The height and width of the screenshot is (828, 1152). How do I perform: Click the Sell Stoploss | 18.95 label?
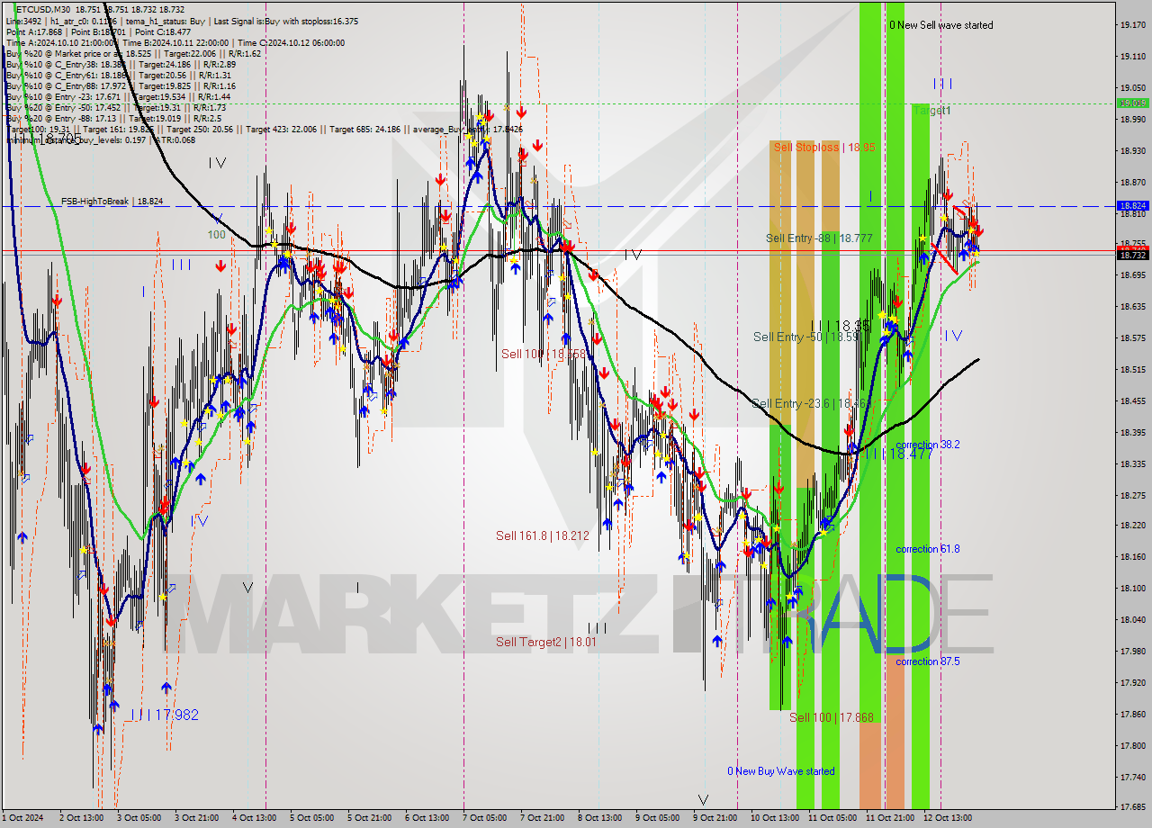(824, 147)
